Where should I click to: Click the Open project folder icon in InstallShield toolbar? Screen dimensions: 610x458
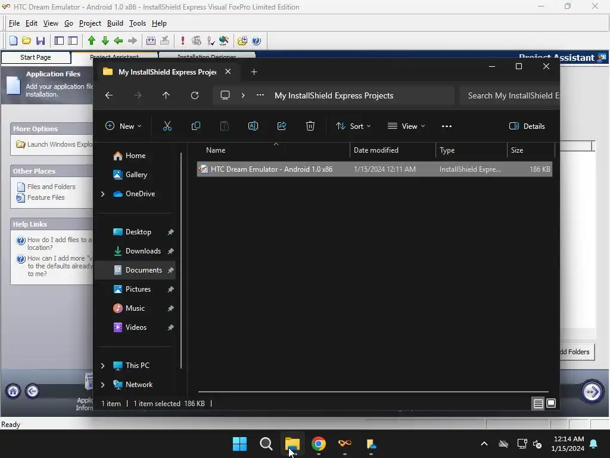pos(26,41)
